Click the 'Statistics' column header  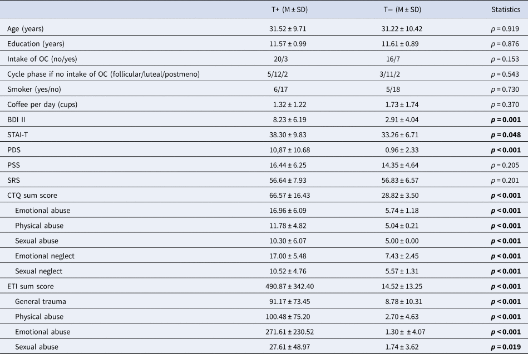click(505, 9)
